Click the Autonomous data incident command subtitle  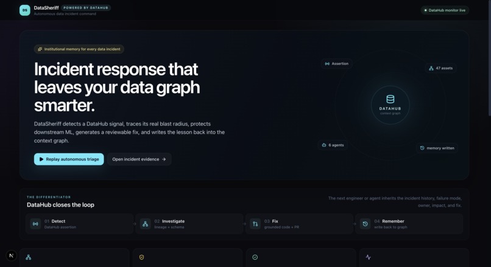click(65, 14)
